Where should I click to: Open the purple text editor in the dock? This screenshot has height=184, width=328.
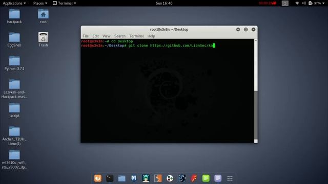point(218,178)
